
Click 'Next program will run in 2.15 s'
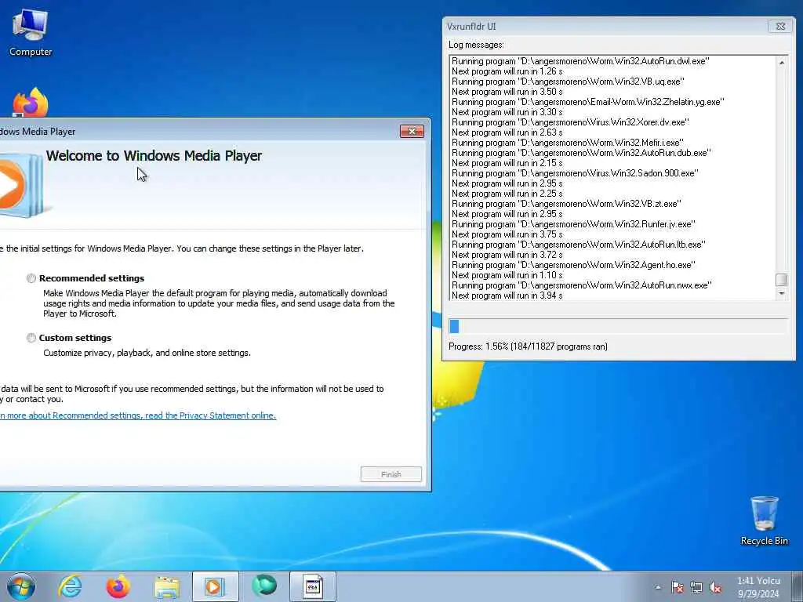click(507, 163)
